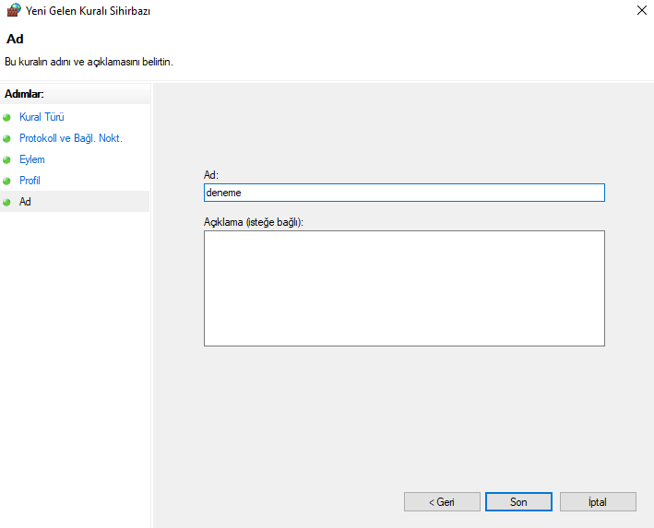Click the green bullet beside Profil
Image resolution: width=654 pixels, height=528 pixels.
(x=6, y=182)
